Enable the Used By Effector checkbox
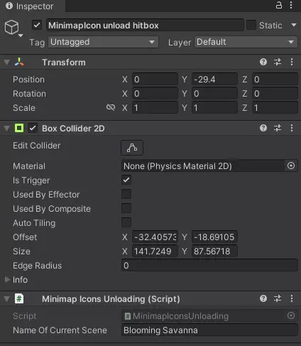 tap(126, 194)
